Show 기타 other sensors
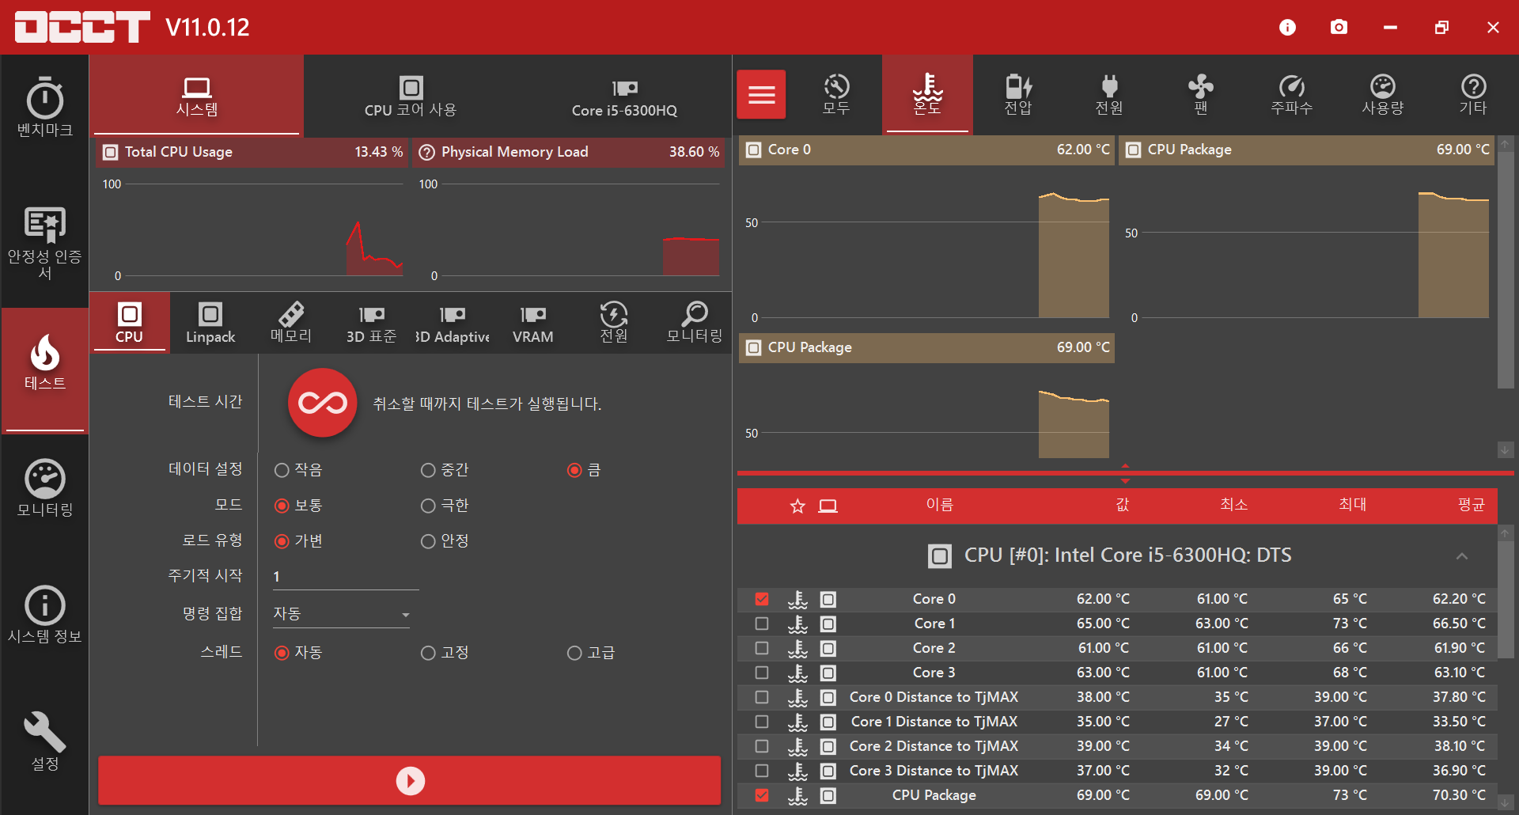Viewport: 1519px width, 815px height. tap(1473, 95)
